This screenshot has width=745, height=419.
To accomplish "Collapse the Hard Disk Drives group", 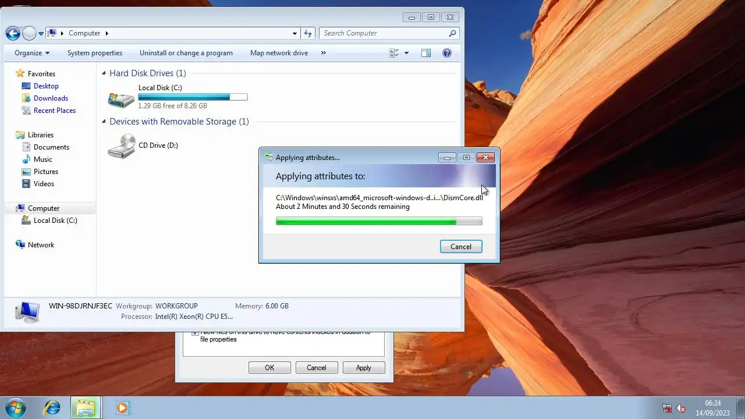I will click(104, 73).
